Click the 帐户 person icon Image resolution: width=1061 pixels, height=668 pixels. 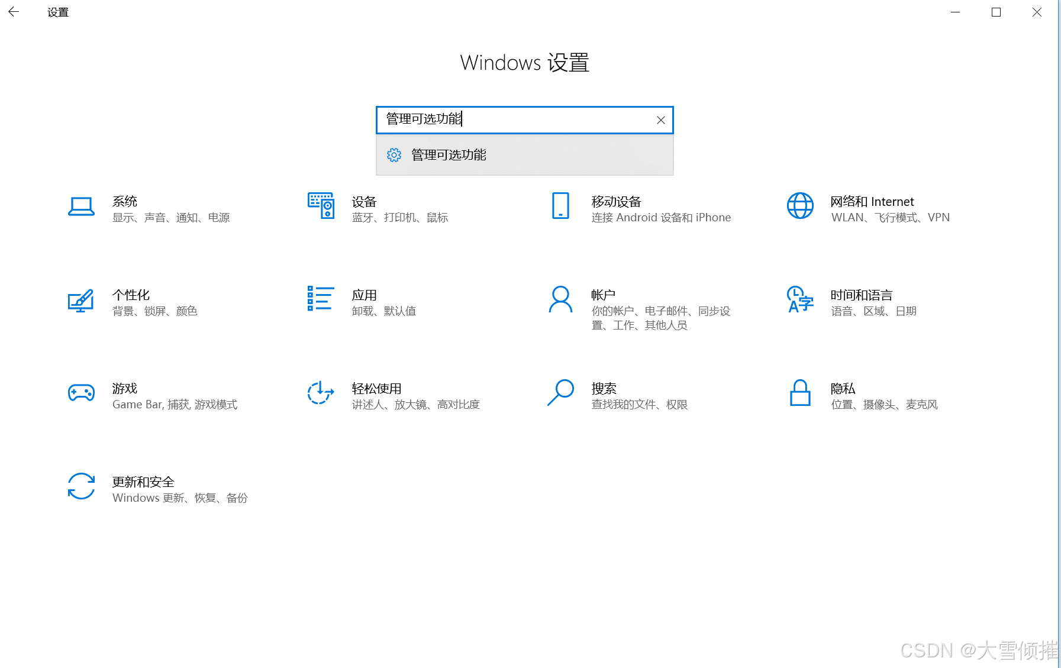[x=560, y=299]
